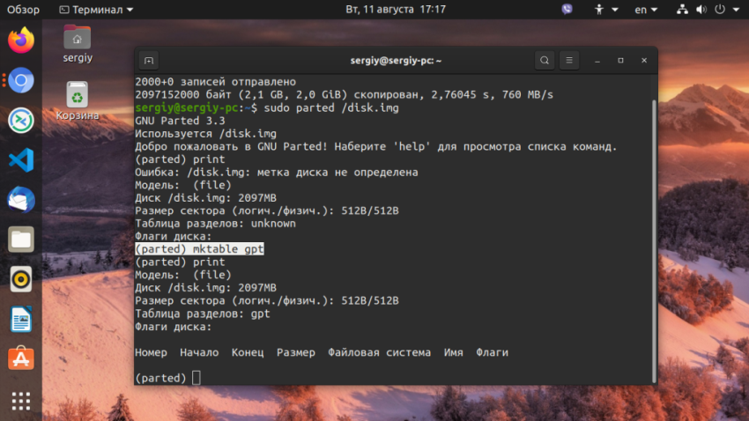Click the terminal search icon
The image size is (749, 421).
tap(545, 61)
